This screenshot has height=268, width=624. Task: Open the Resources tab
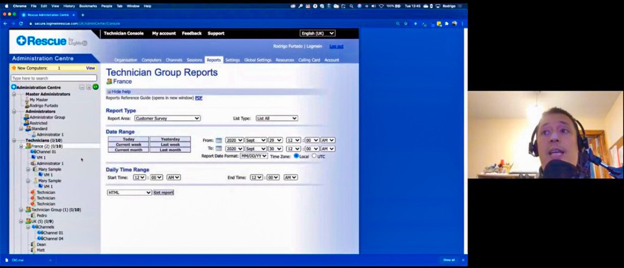pyautogui.click(x=285, y=60)
